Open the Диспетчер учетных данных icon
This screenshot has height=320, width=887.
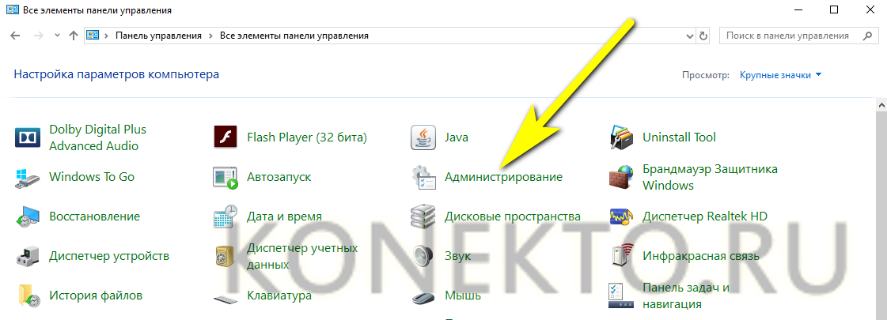(x=225, y=256)
